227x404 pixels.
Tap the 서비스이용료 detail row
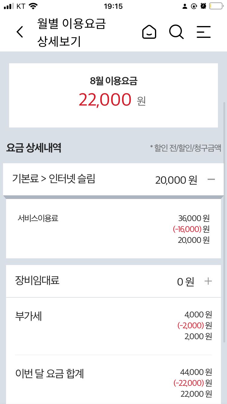point(113,228)
